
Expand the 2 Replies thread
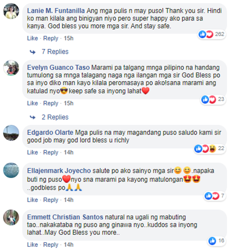point(55,117)
